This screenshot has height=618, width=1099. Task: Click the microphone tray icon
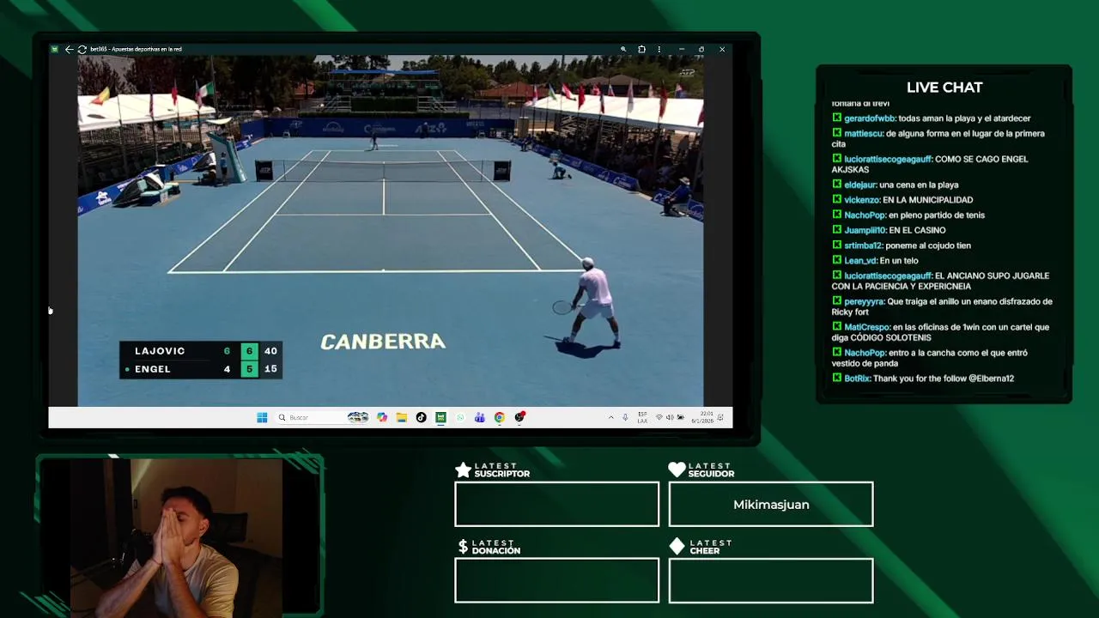pyautogui.click(x=625, y=417)
